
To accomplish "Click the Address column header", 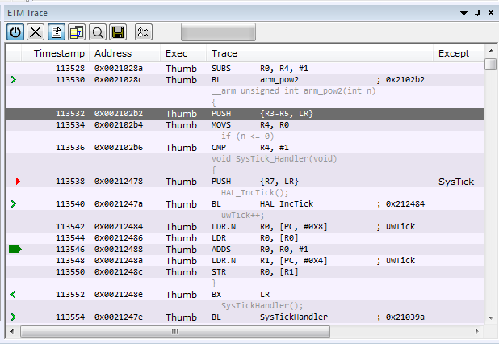I will pyautogui.click(x=112, y=53).
